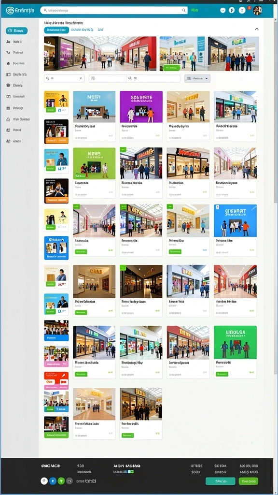The image size is (278, 495).
Task: Click the green circular icon in the footer
Action: pyautogui.click(x=61, y=481)
